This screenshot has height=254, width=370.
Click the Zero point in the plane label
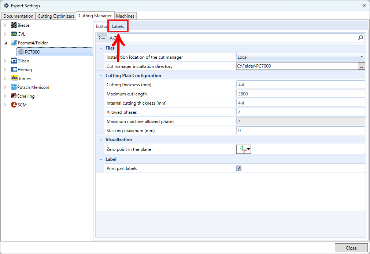pos(129,149)
